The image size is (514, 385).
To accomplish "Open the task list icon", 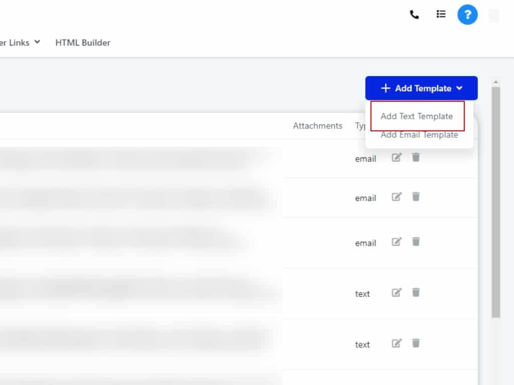I will 441,15.
